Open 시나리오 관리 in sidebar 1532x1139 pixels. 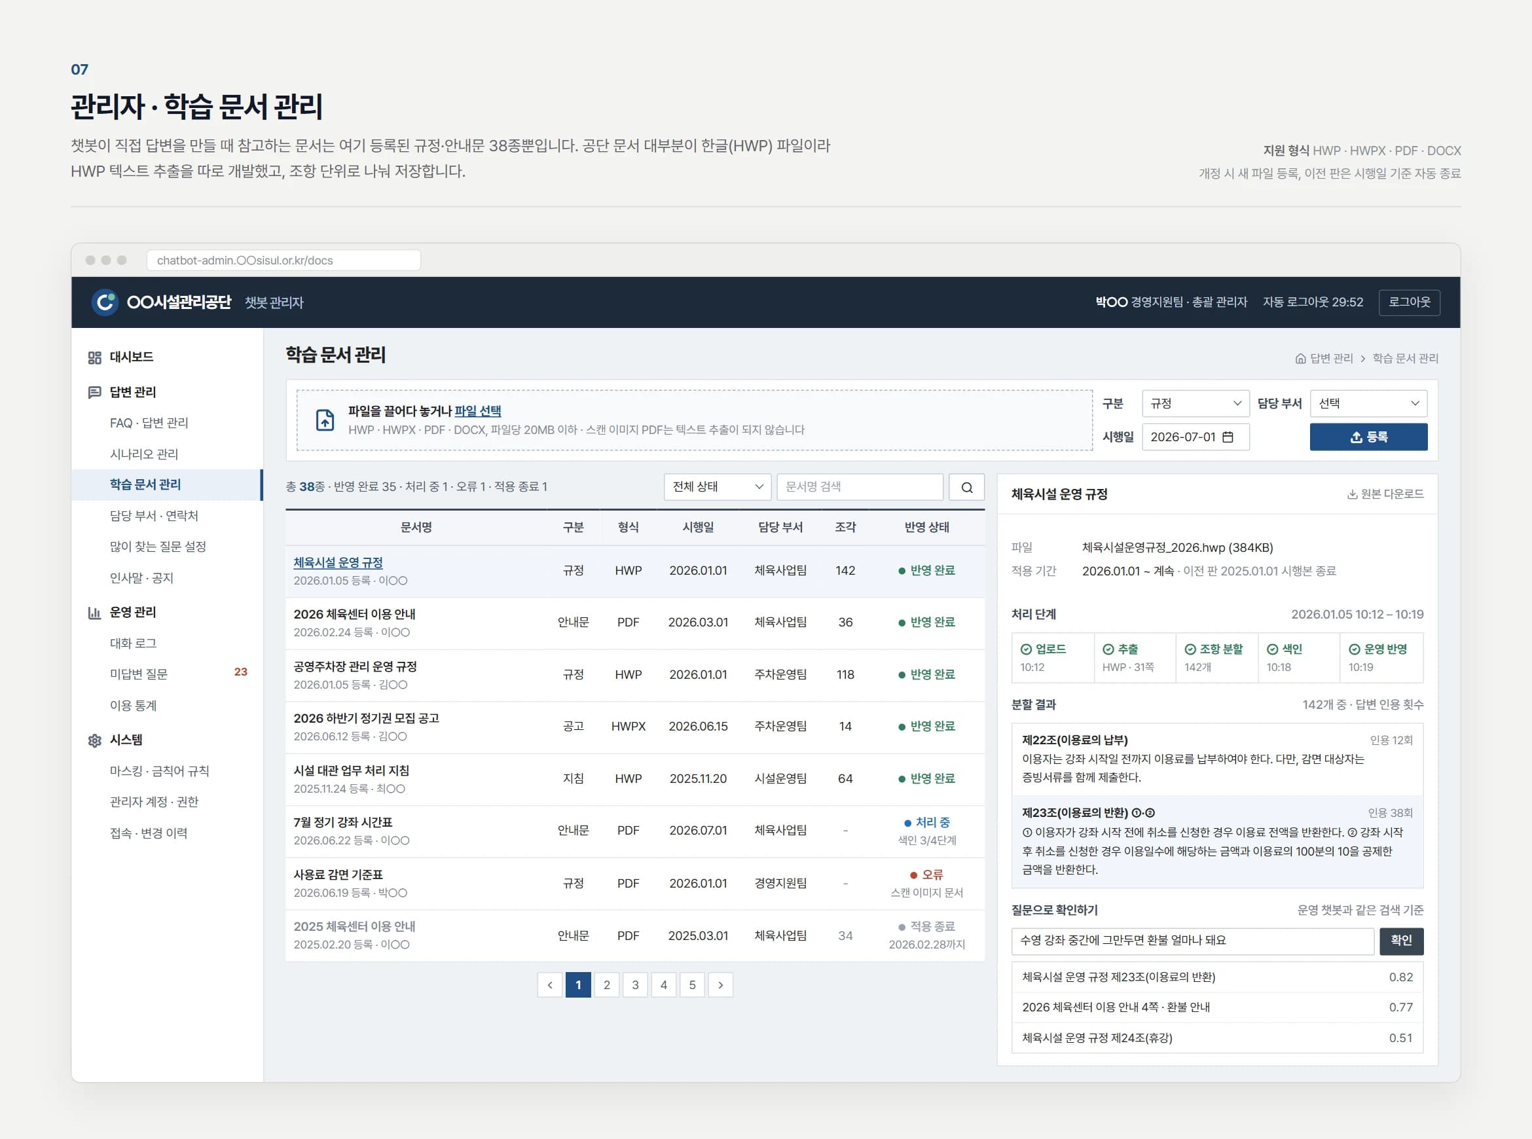pyautogui.click(x=144, y=454)
